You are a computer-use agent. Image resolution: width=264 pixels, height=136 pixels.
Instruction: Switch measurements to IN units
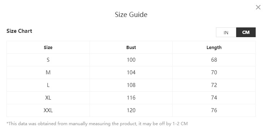[x=226, y=32]
